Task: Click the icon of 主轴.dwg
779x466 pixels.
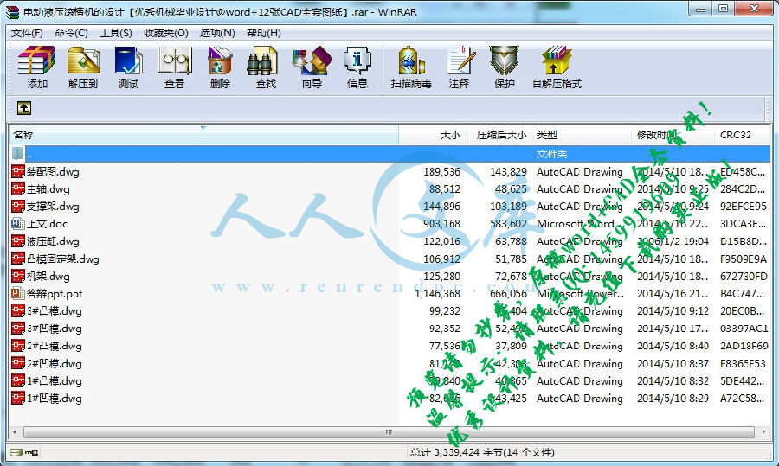Action: pyautogui.click(x=18, y=189)
